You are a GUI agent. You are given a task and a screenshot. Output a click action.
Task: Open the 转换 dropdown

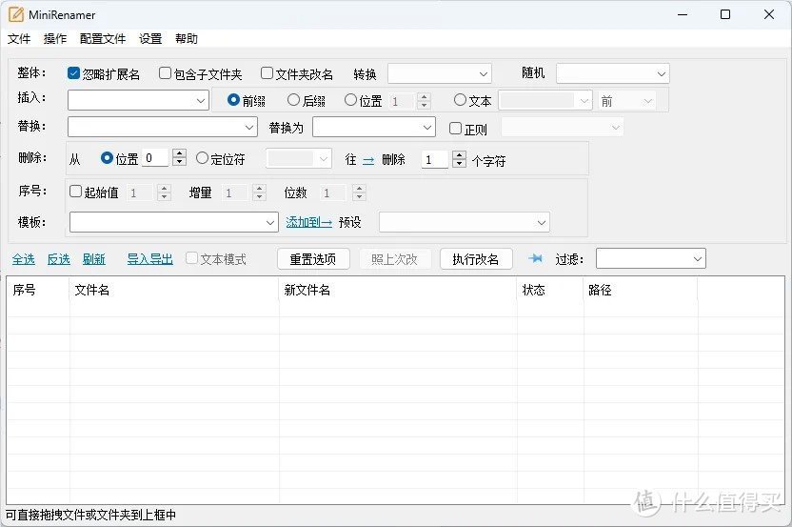[440, 73]
